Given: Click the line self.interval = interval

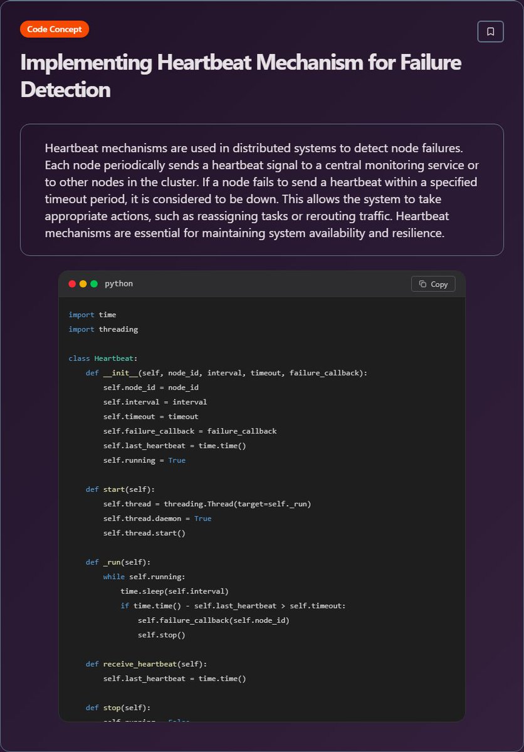Looking at the screenshot, I should pos(155,402).
